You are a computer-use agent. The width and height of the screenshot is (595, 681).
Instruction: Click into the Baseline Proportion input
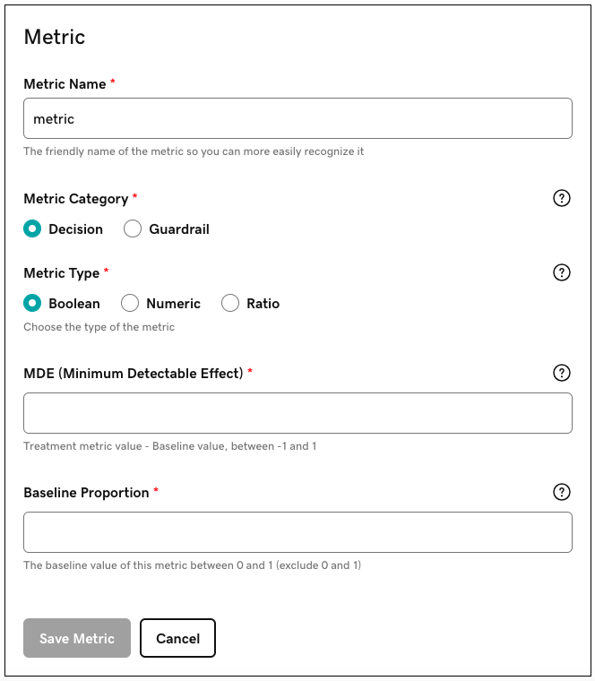pos(297,532)
